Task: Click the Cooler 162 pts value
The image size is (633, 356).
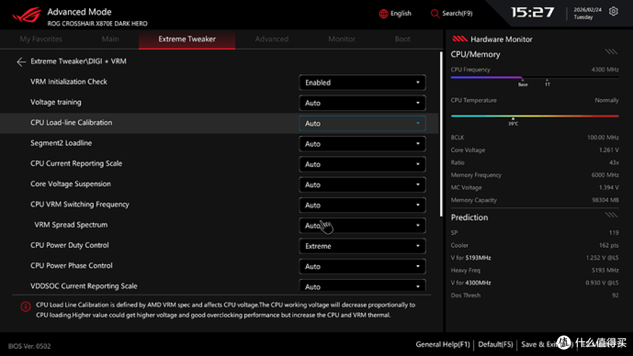Action: pyautogui.click(x=609, y=245)
